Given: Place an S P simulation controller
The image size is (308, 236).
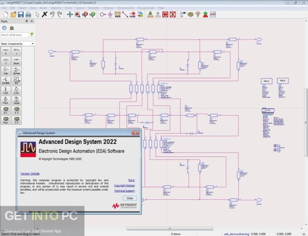Looking at the screenshot, I should pos(17,120).
